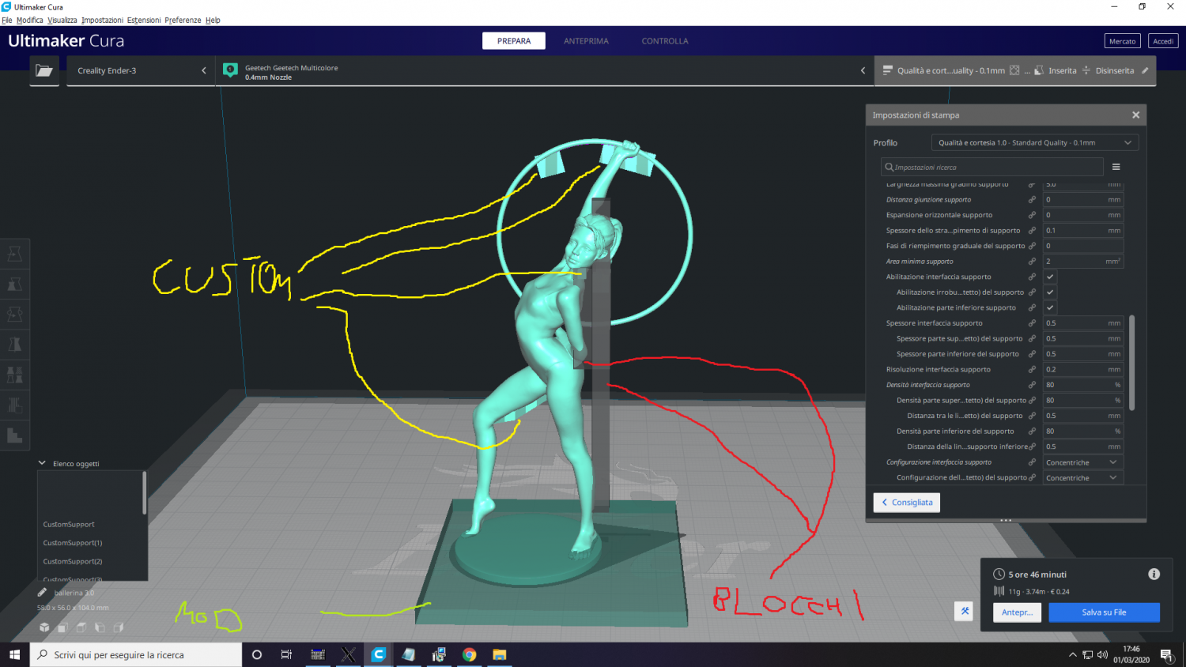Toggle Abilitazione parte inferiore supporto checkbox
1186x667 pixels.
coord(1050,307)
